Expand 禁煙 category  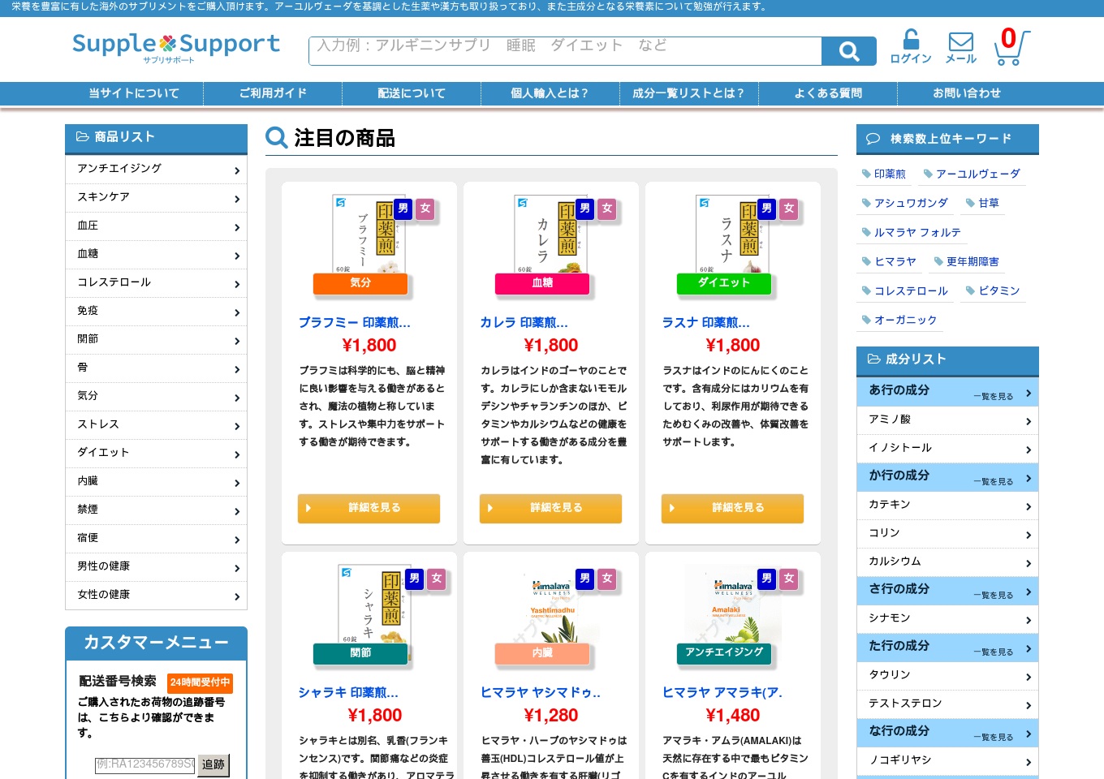tap(156, 510)
